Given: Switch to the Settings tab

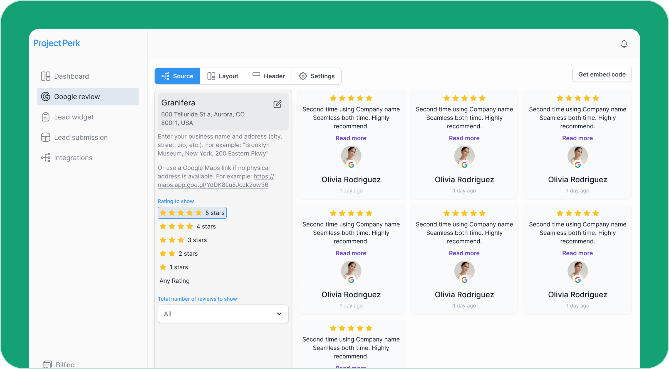Looking at the screenshot, I should click(317, 76).
